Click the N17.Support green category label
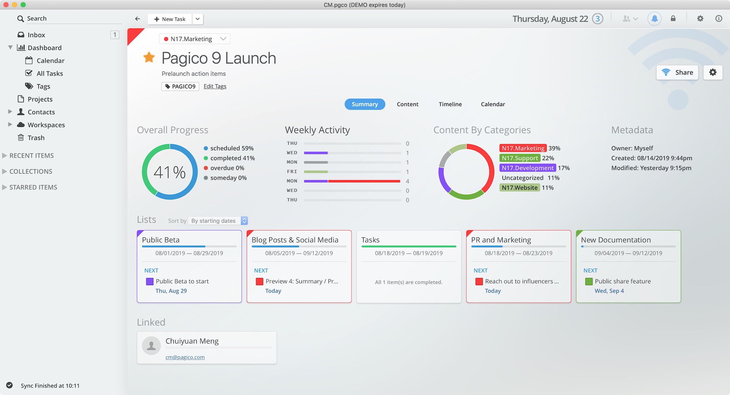This screenshot has width=730, height=395. click(520, 158)
